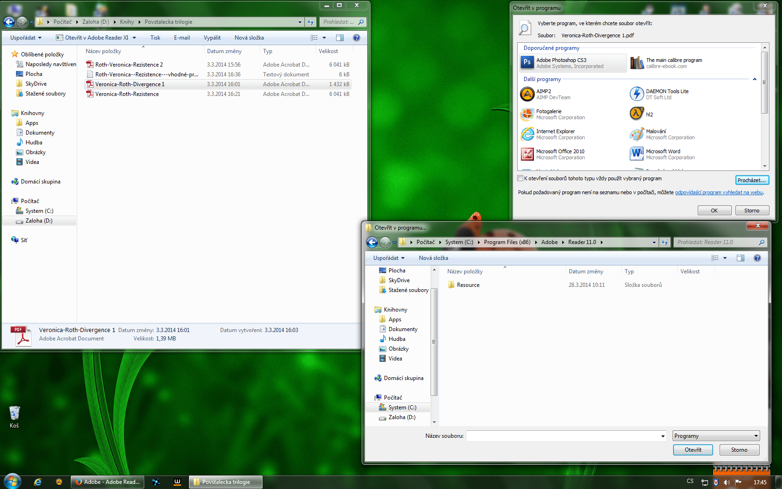This screenshot has width=782, height=489.
Task: Open help in Povstalecka trilogie window
Action: pos(357,38)
